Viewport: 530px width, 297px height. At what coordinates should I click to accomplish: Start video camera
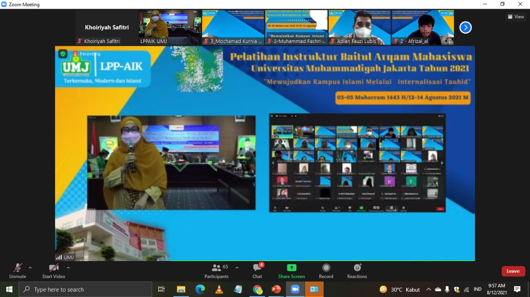53,271
